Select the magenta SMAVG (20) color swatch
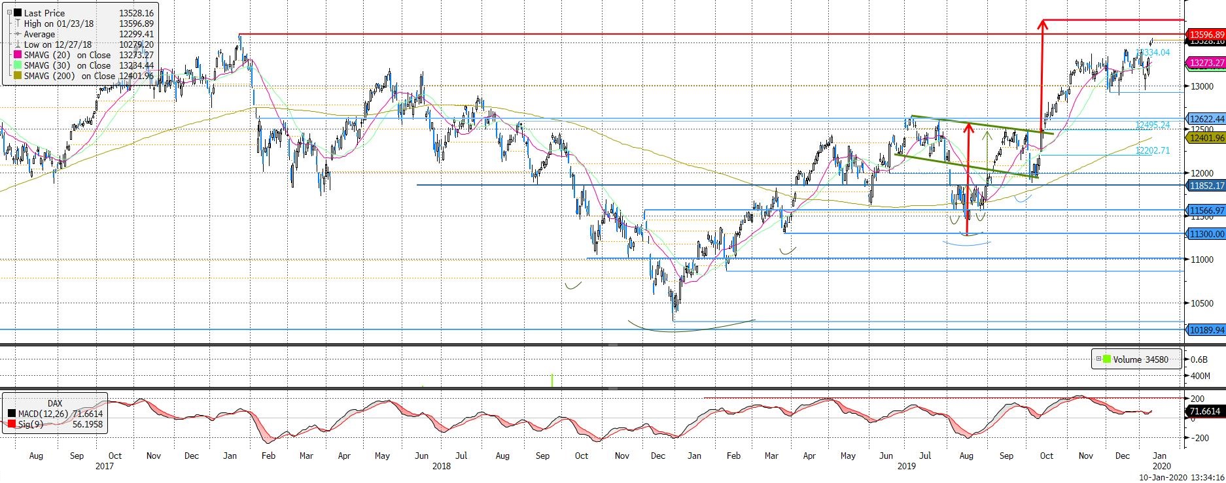 17,55
